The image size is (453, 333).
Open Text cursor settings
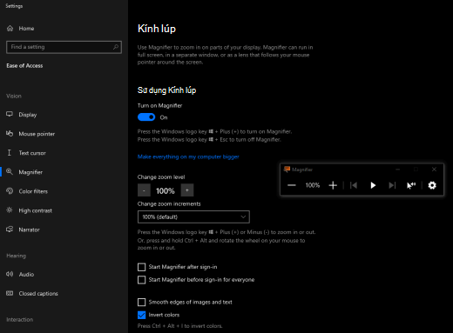[26, 153]
